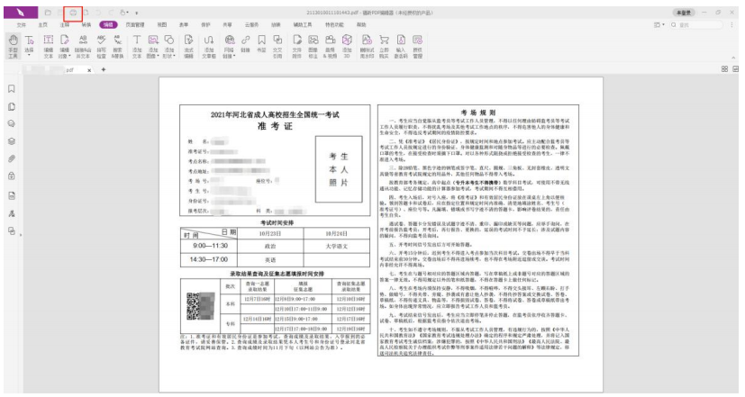
Task: Open the three-dot more options menu
Action: coord(732,24)
